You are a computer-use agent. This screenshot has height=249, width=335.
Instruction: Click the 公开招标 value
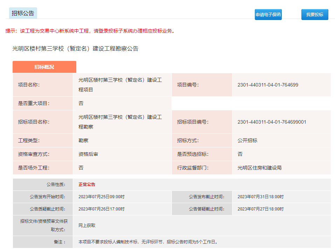point(247,140)
